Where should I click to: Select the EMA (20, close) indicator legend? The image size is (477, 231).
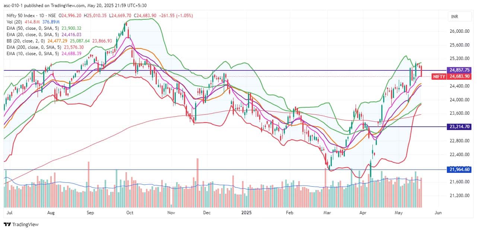[x=34, y=35]
